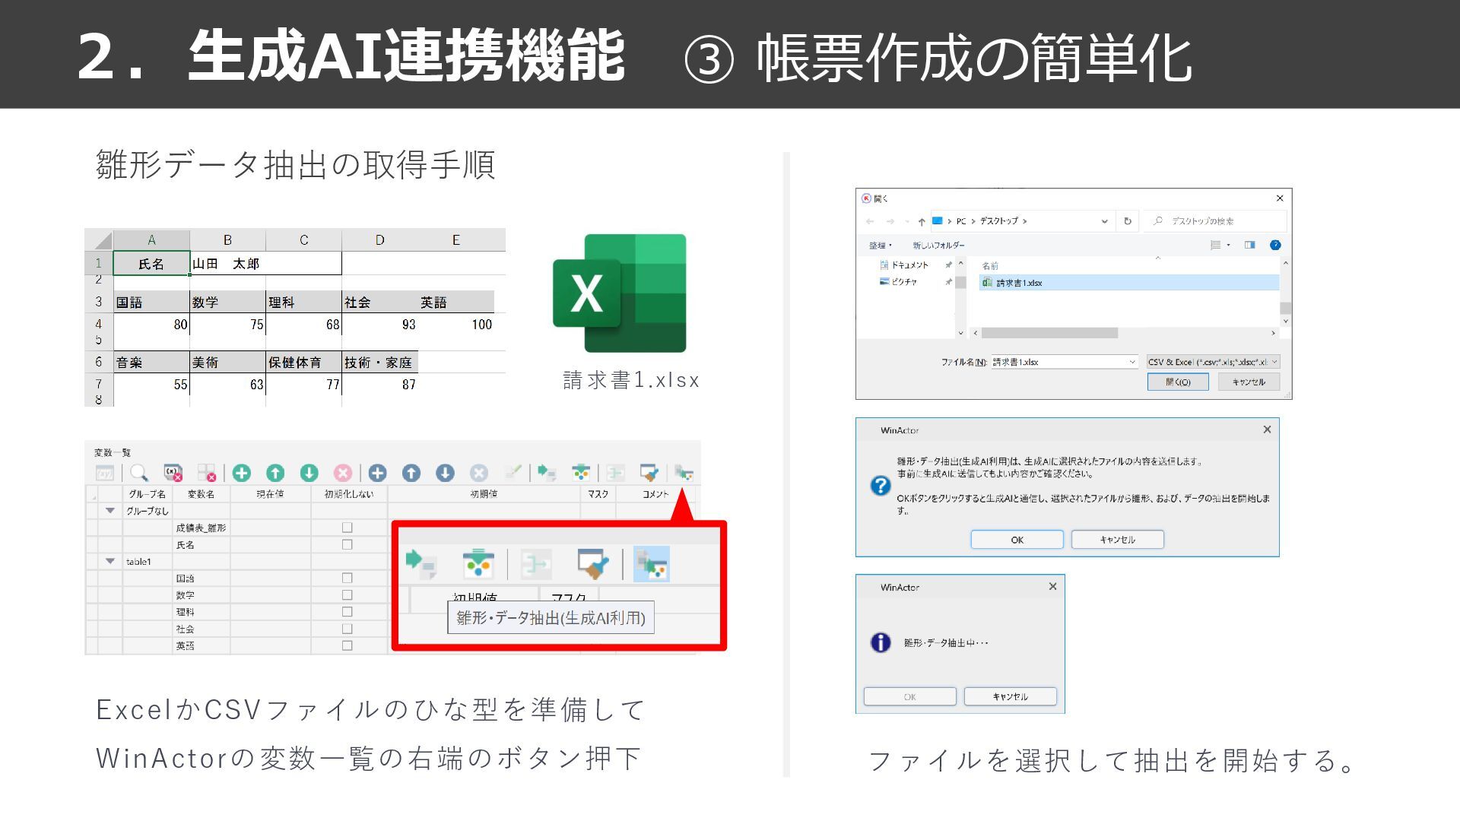Screen dimensions: 1460x821
Task: Click the green down arrow icon
Action: click(309, 473)
